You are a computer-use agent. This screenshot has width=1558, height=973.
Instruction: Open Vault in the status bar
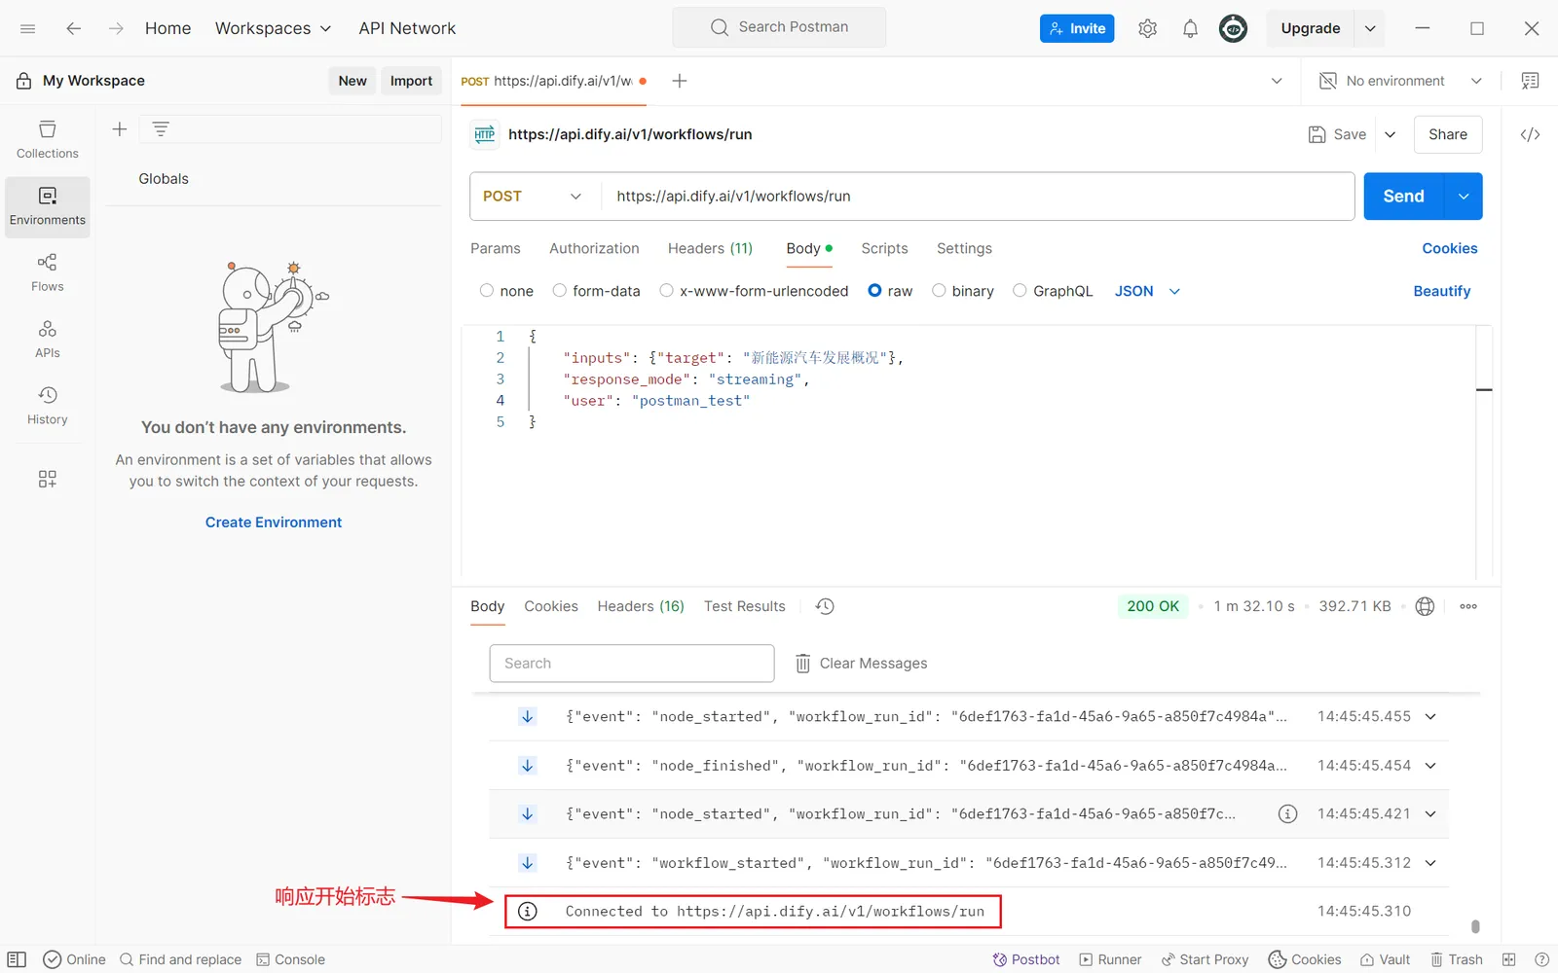pyautogui.click(x=1386, y=959)
